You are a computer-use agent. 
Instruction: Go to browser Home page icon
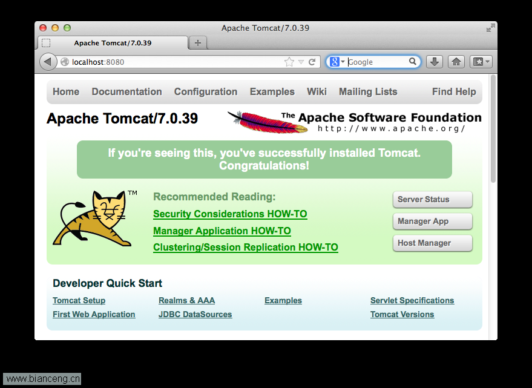(456, 62)
